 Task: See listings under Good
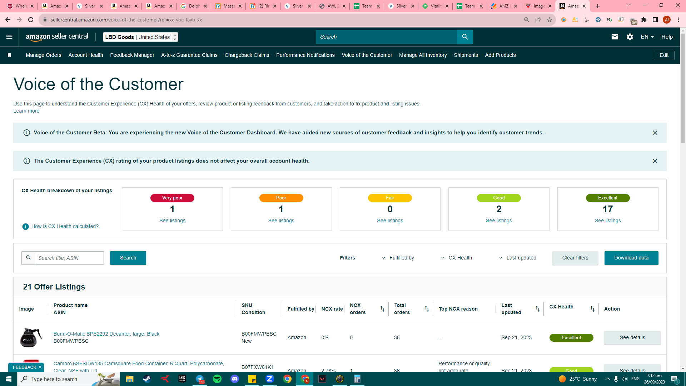click(x=499, y=221)
